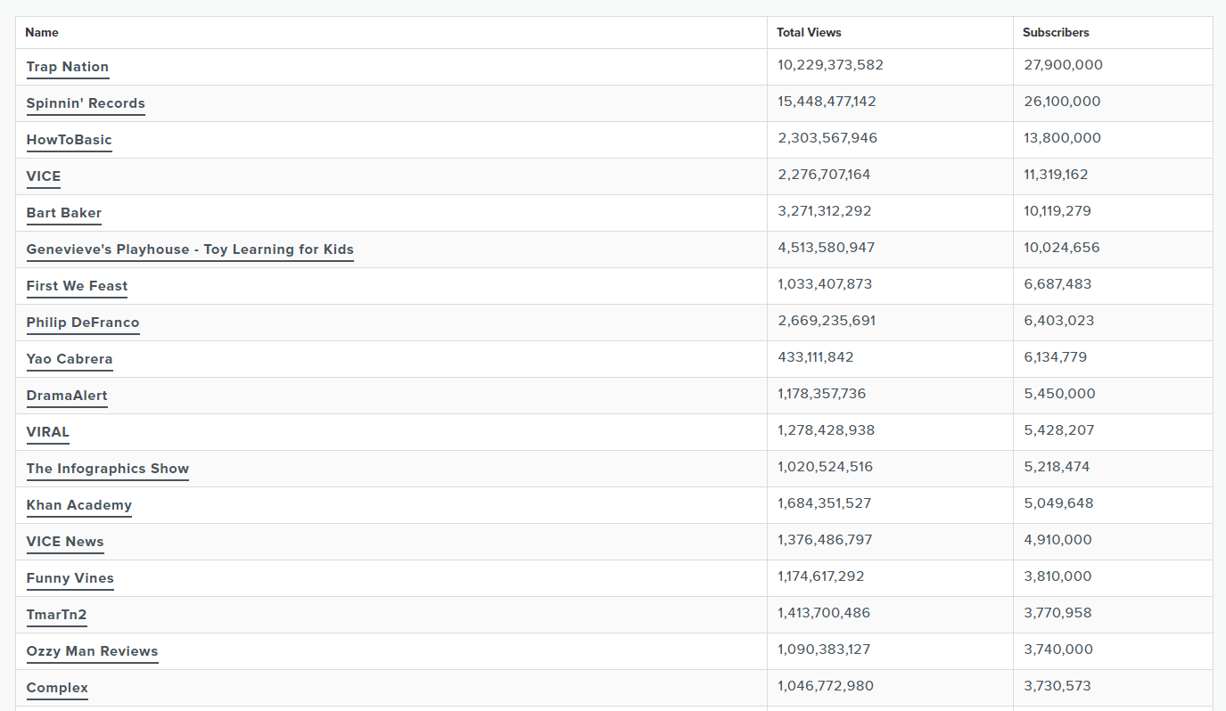Select the Ozzy Man Reviews link
Image resolution: width=1226 pixels, height=711 pixels.
tap(93, 651)
